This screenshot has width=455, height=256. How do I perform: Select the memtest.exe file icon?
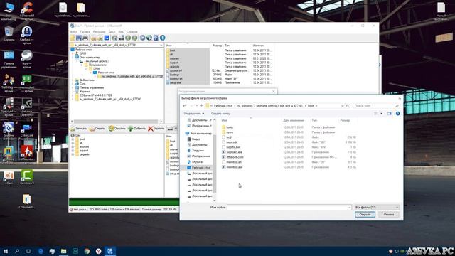(x=223, y=167)
